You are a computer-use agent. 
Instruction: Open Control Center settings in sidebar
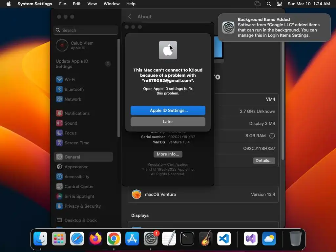coord(83,187)
